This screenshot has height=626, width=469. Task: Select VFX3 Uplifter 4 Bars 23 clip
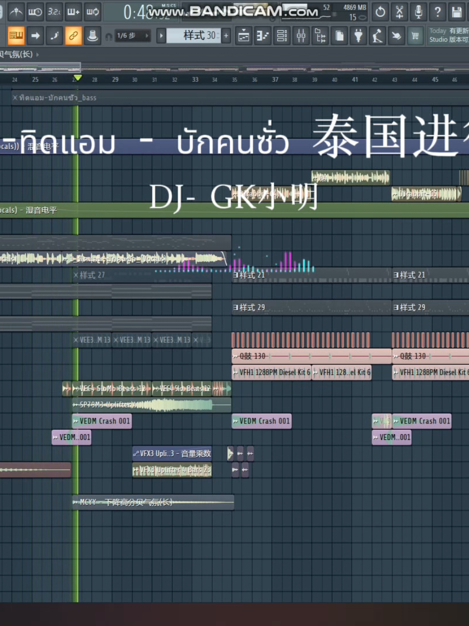pos(172,469)
